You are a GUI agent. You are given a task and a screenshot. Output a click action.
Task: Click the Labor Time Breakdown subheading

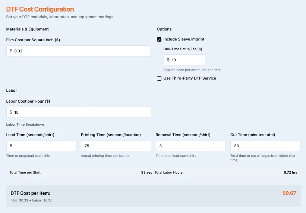click(x=25, y=125)
